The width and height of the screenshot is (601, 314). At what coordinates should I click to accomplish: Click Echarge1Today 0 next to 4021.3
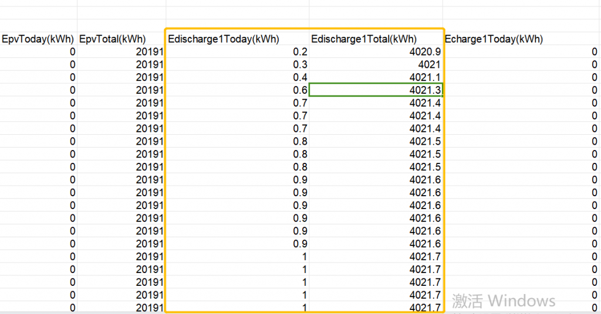(x=522, y=90)
